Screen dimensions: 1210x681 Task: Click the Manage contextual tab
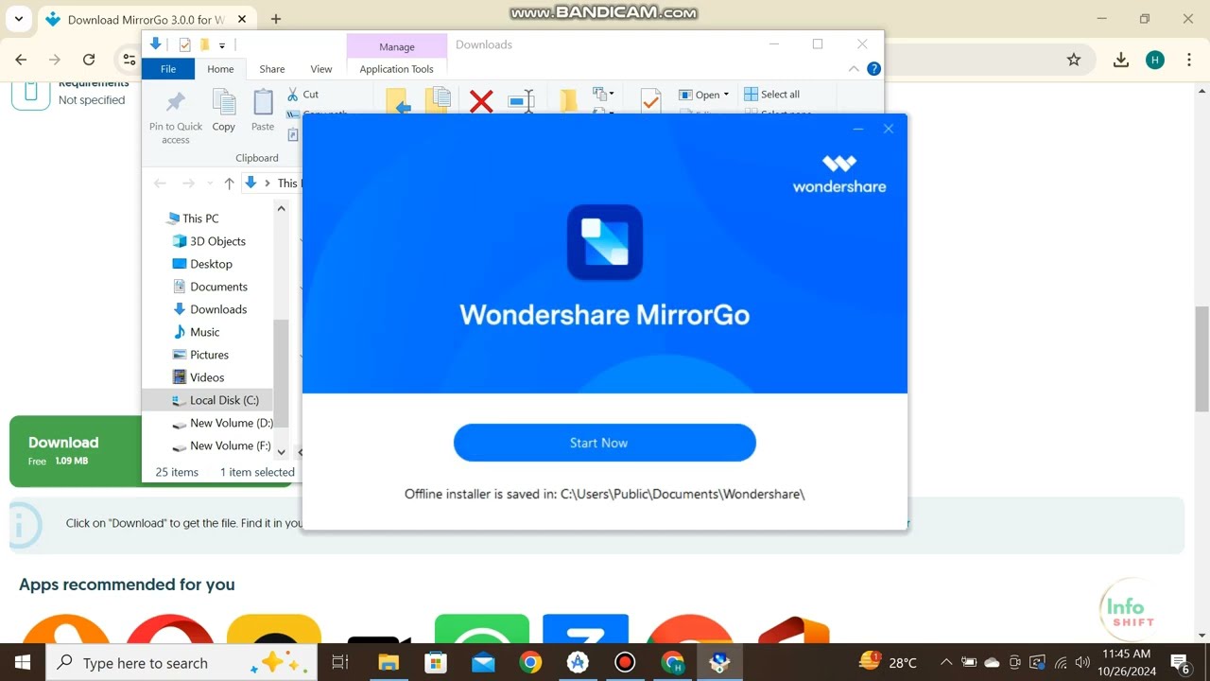[x=397, y=46]
